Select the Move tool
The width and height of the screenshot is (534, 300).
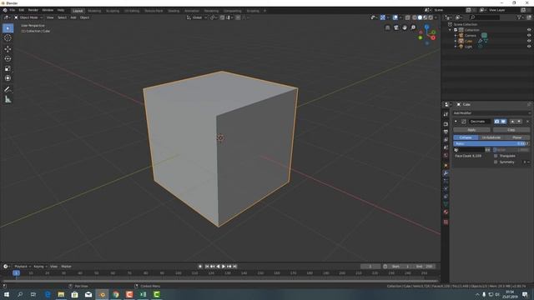8,49
